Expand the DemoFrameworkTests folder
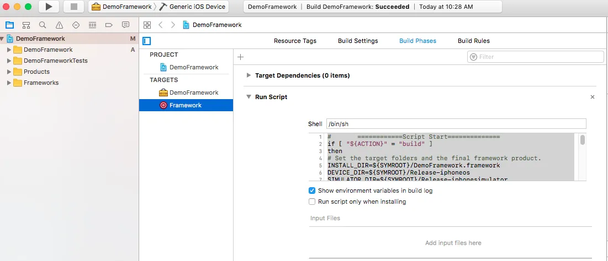The width and height of the screenshot is (608, 261). (x=9, y=61)
